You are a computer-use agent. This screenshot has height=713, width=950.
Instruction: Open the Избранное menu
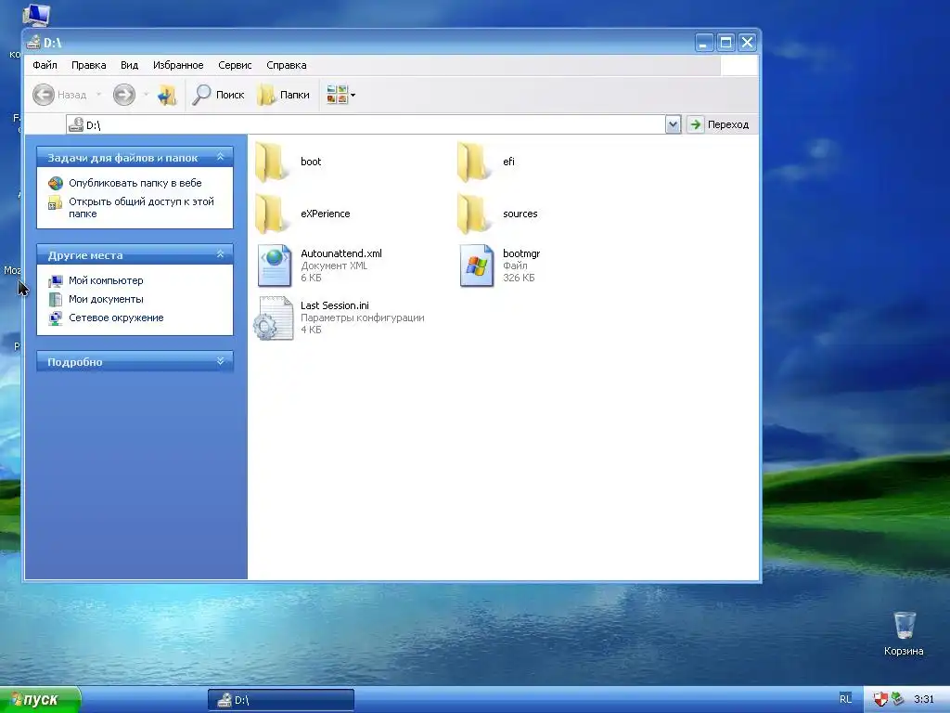pyautogui.click(x=178, y=65)
